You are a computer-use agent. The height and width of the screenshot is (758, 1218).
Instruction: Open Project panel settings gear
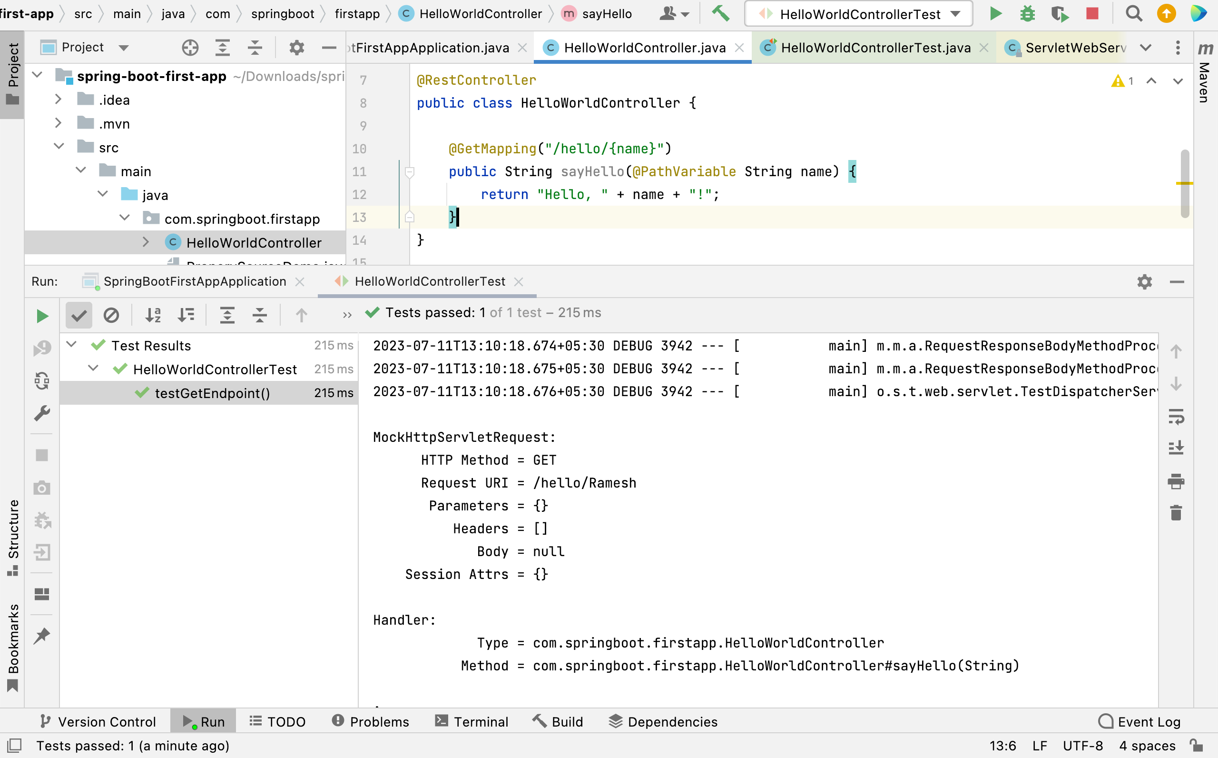tap(296, 48)
